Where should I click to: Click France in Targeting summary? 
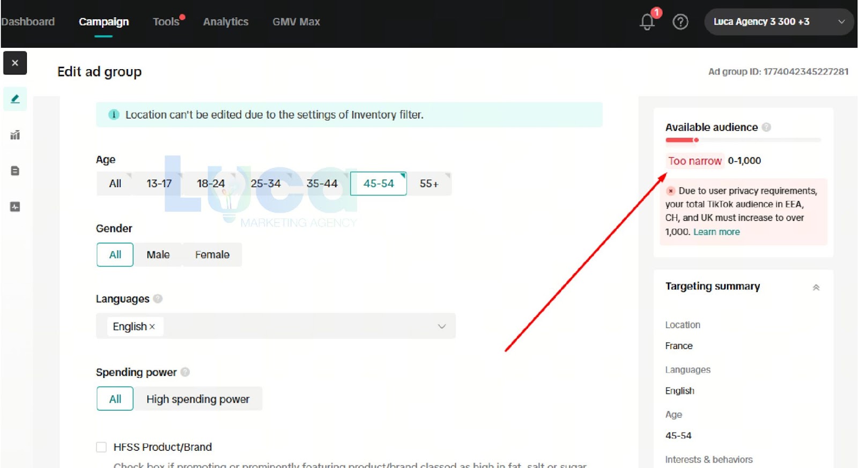679,346
